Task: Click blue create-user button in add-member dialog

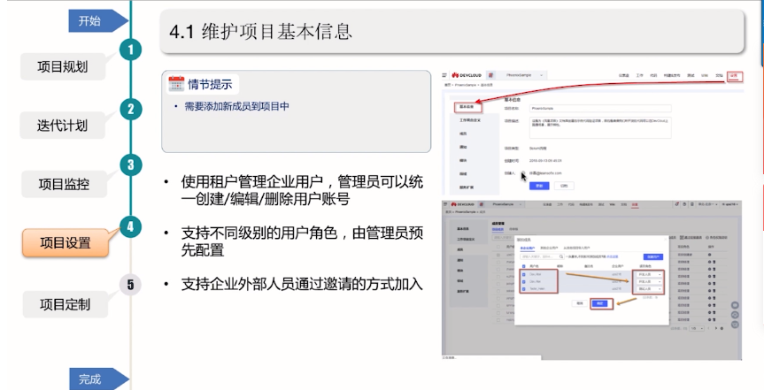Action: (653, 256)
